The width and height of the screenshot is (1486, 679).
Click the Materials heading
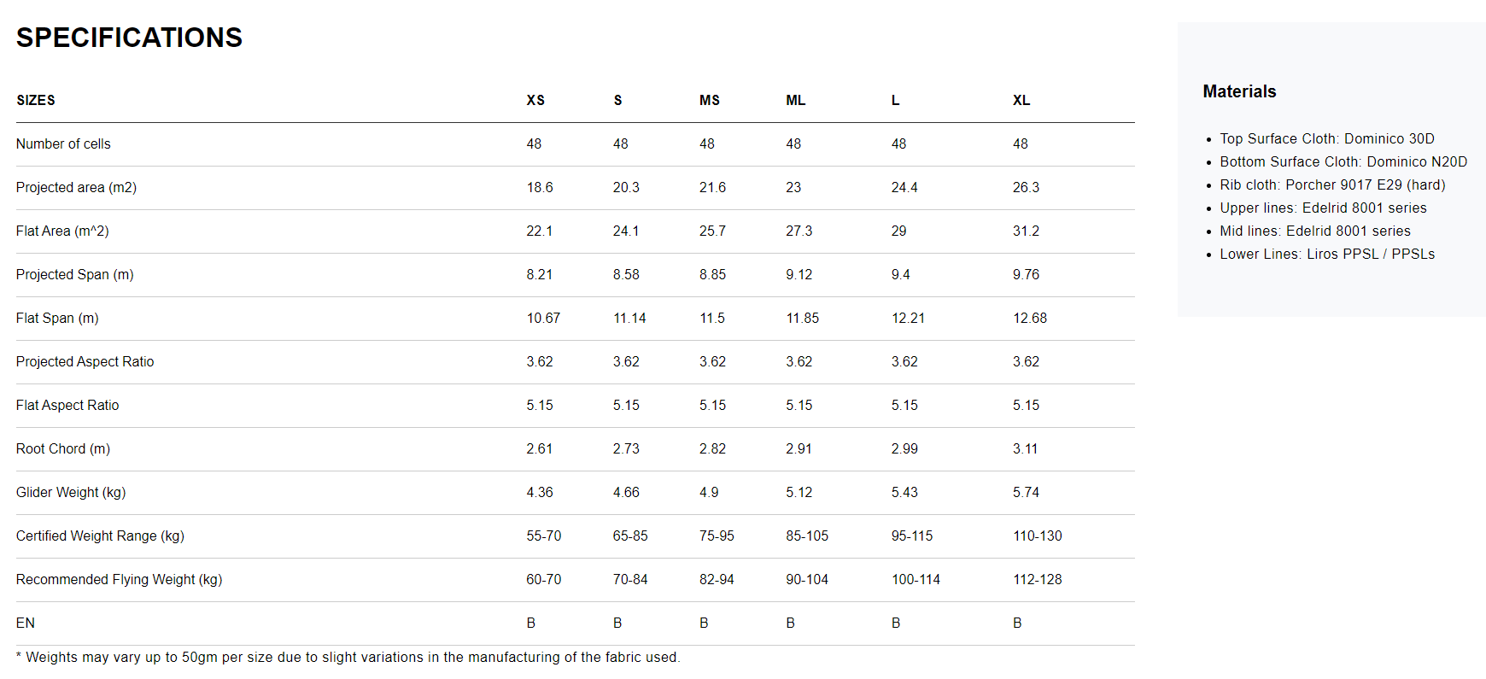[1239, 91]
